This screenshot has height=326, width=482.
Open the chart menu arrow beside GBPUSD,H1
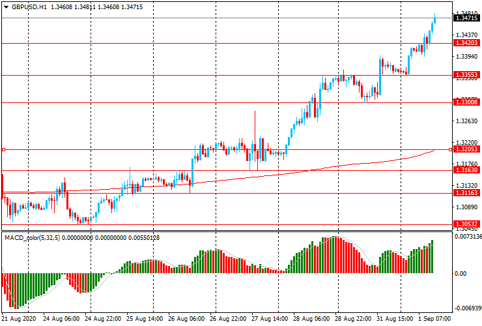(x=6, y=7)
